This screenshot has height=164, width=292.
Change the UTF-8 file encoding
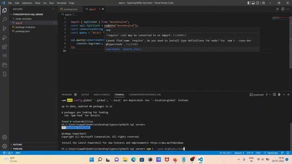point(250,153)
